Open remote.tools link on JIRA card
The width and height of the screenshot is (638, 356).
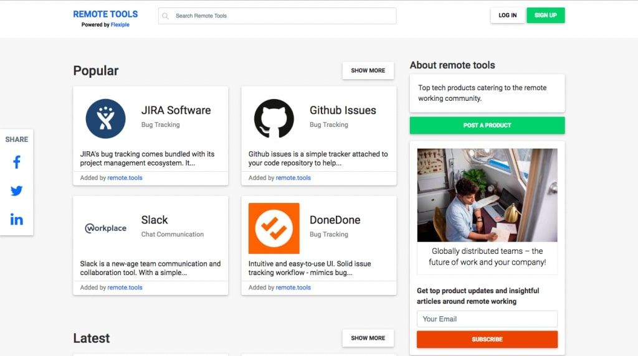coord(125,177)
